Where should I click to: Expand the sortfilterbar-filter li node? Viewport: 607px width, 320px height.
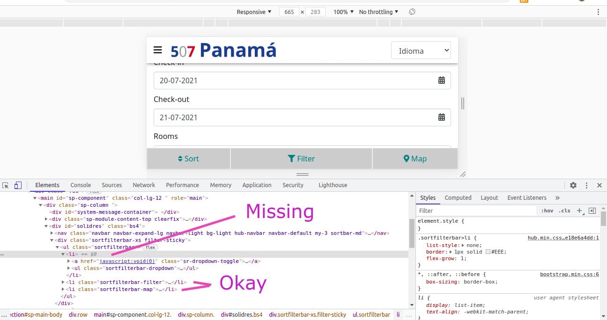63,282
